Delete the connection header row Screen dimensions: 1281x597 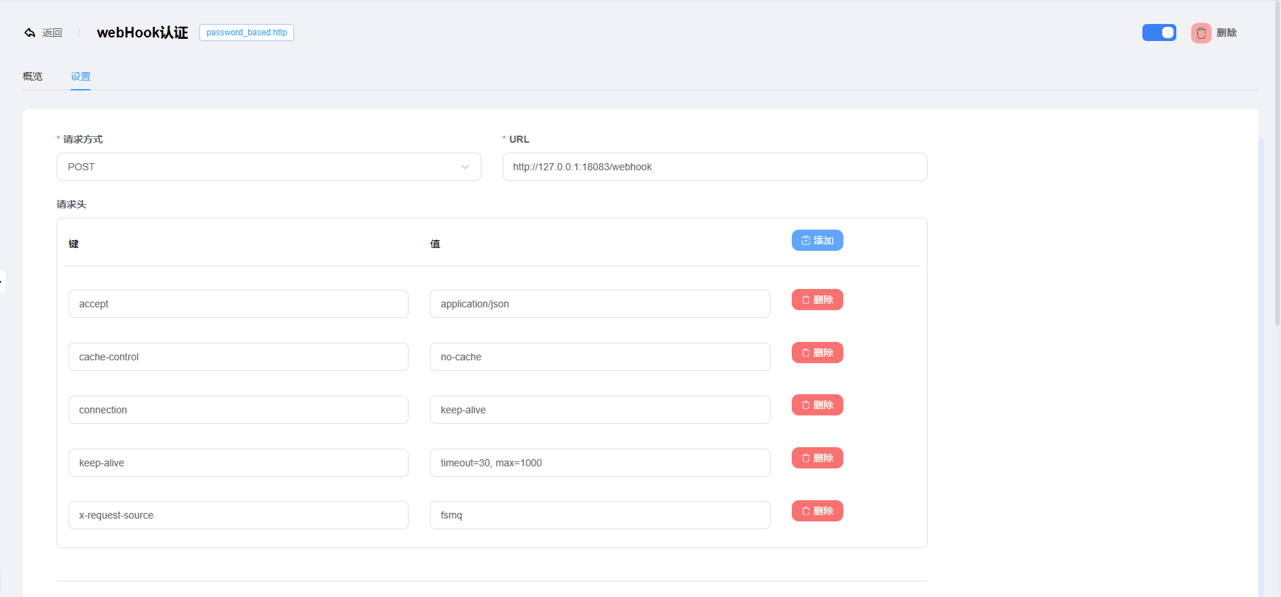(817, 405)
